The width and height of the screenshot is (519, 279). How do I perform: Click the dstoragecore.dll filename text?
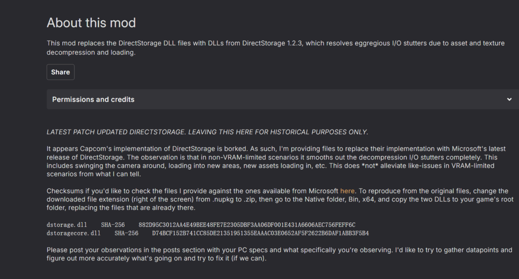click(x=73, y=233)
